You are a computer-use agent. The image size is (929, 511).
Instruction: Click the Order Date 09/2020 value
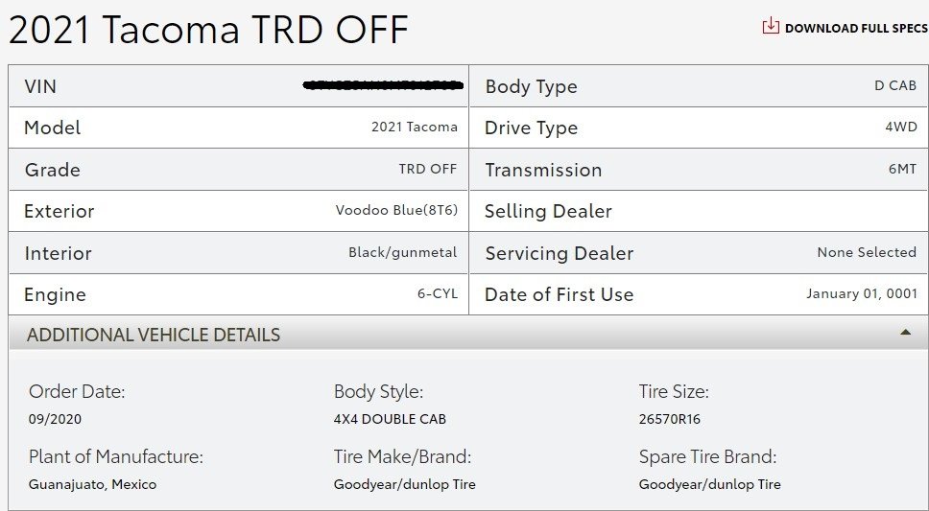point(55,419)
